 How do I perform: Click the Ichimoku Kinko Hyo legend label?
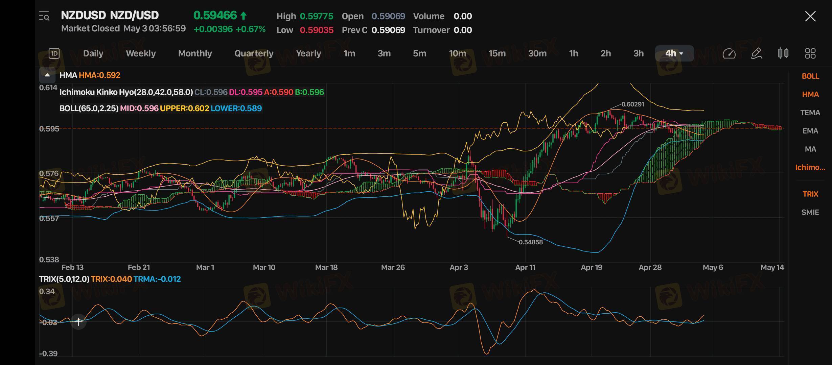coord(126,92)
